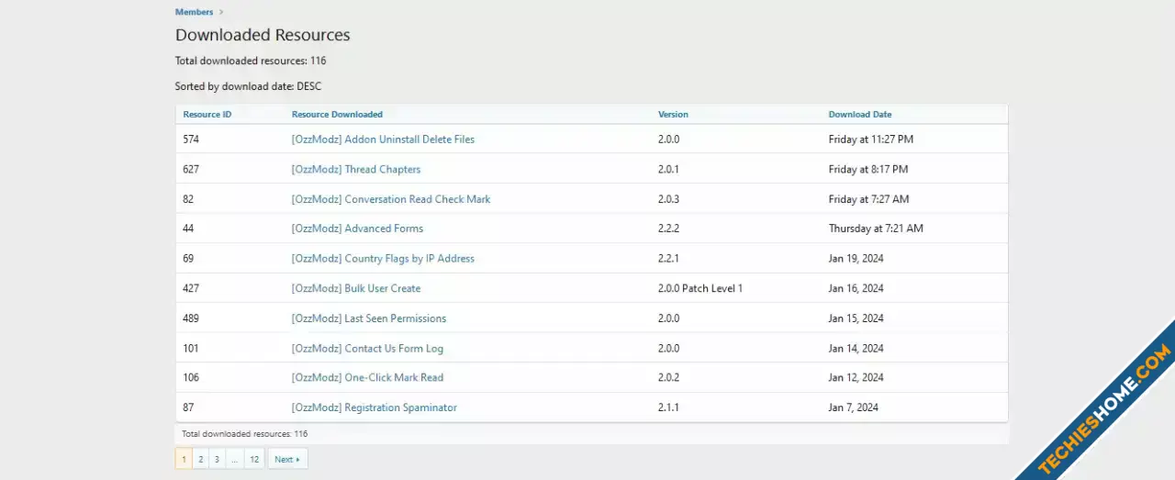Image resolution: width=1175 pixels, height=480 pixels.
Task: Click version 2.2.1 cell
Action: [x=669, y=259]
